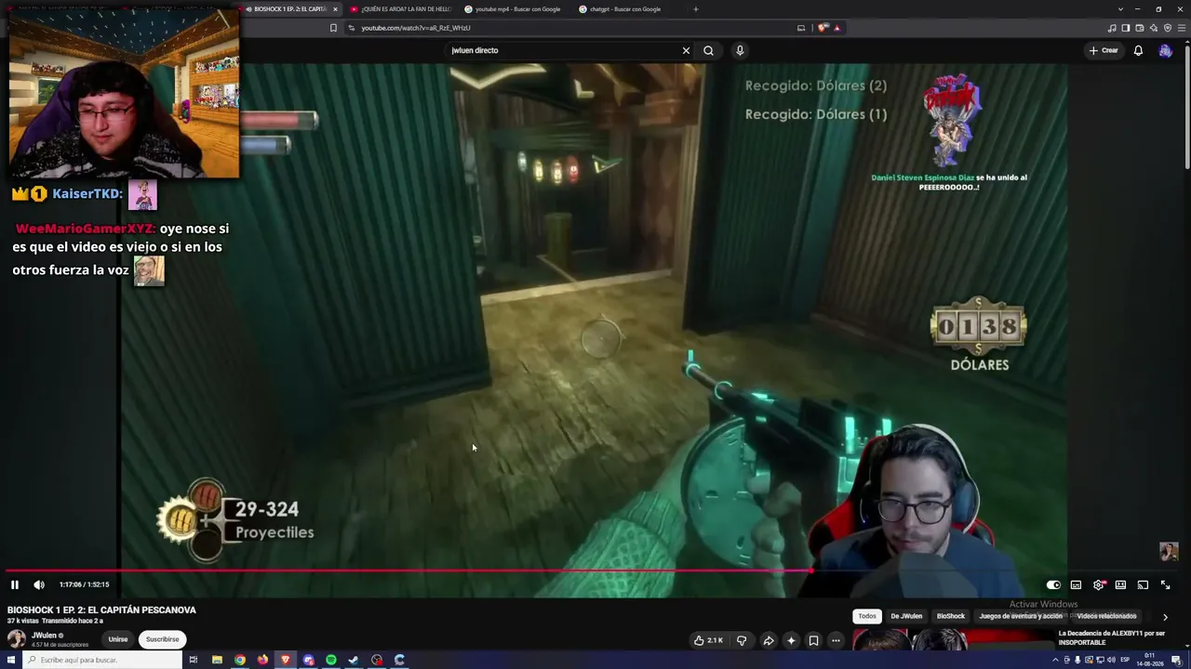1191x669 pixels.
Task: Switch to the ¿QUIÉN ES AROA? browser tab
Action: click(x=400, y=9)
